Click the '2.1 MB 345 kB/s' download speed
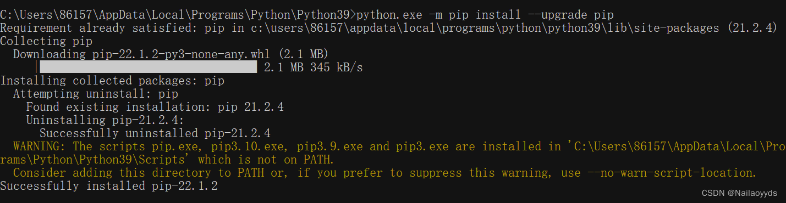The width and height of the screenshot is (786, 203). (314, 67)
